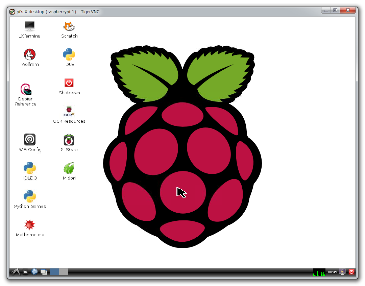The height and width of the screenshot is (286, 365).
Task: Minimize the TigerVNC window
Action: point(326,10)
